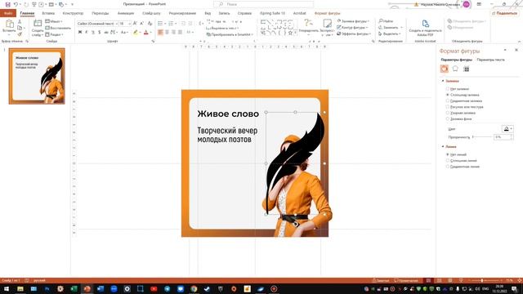This screenshot has height=294, width=523.
Task: Select 'Нет линий' line option
Action: (x=456, y=154)
